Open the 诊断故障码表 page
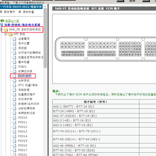The width and height of the screenshot is (156, 156). tap(27, 108)
